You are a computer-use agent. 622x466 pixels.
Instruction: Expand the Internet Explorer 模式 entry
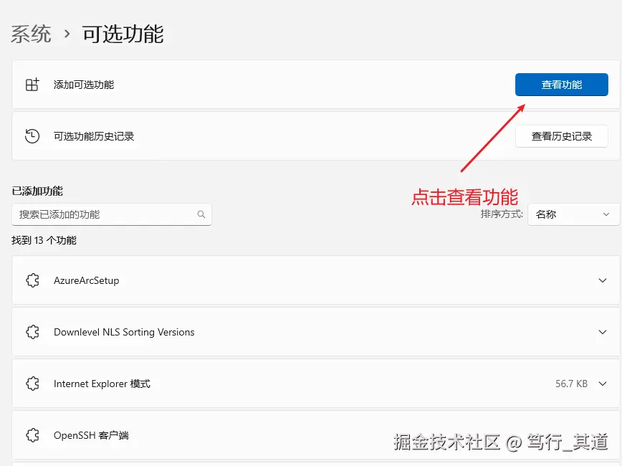[x=603, y=384]
